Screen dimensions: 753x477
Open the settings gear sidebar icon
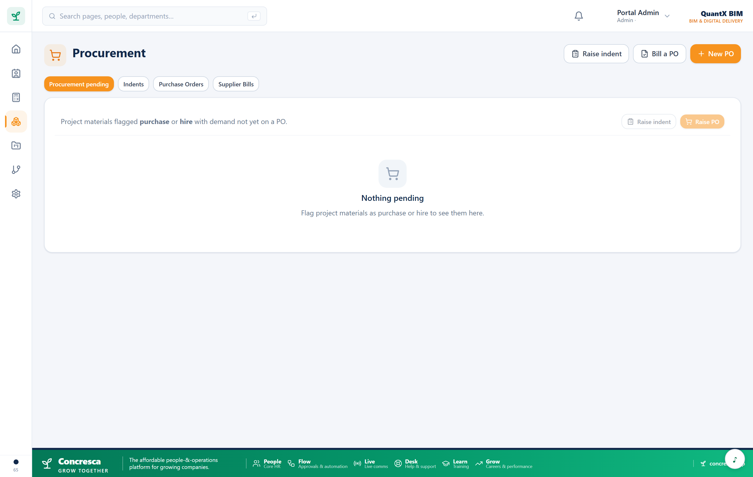[16, 194]
